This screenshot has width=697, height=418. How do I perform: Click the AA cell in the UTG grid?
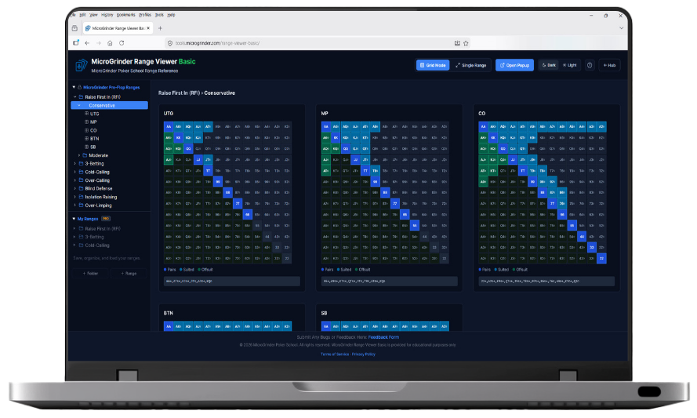tap(169, 127)
